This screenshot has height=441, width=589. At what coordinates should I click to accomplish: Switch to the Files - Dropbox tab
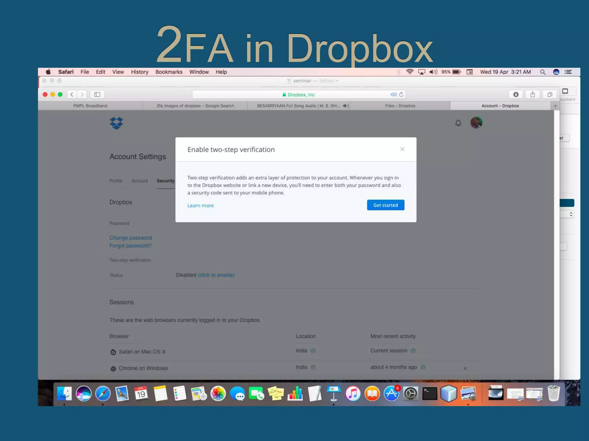(x=400, y=106)
